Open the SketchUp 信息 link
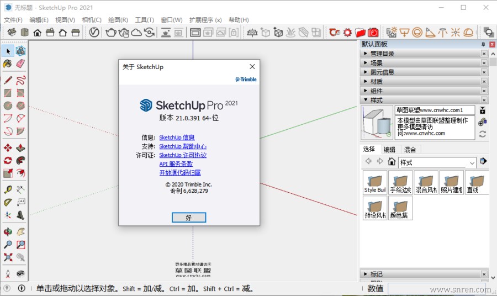The height and width of the screenshot is (296, 497). 177,137
